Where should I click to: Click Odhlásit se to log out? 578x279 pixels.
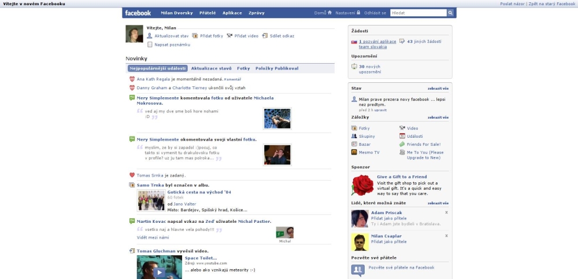point(375,13)
